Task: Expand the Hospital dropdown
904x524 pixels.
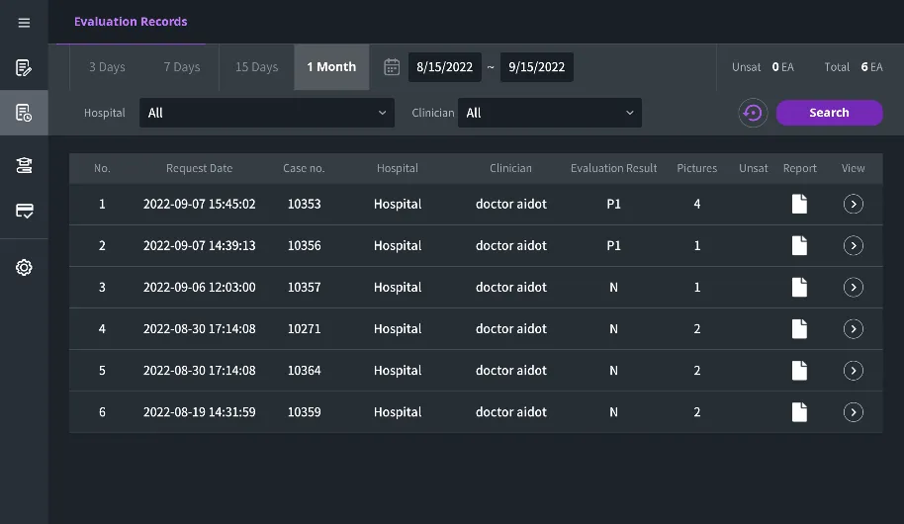Action: pyautogui.click(x=267, y=113)
